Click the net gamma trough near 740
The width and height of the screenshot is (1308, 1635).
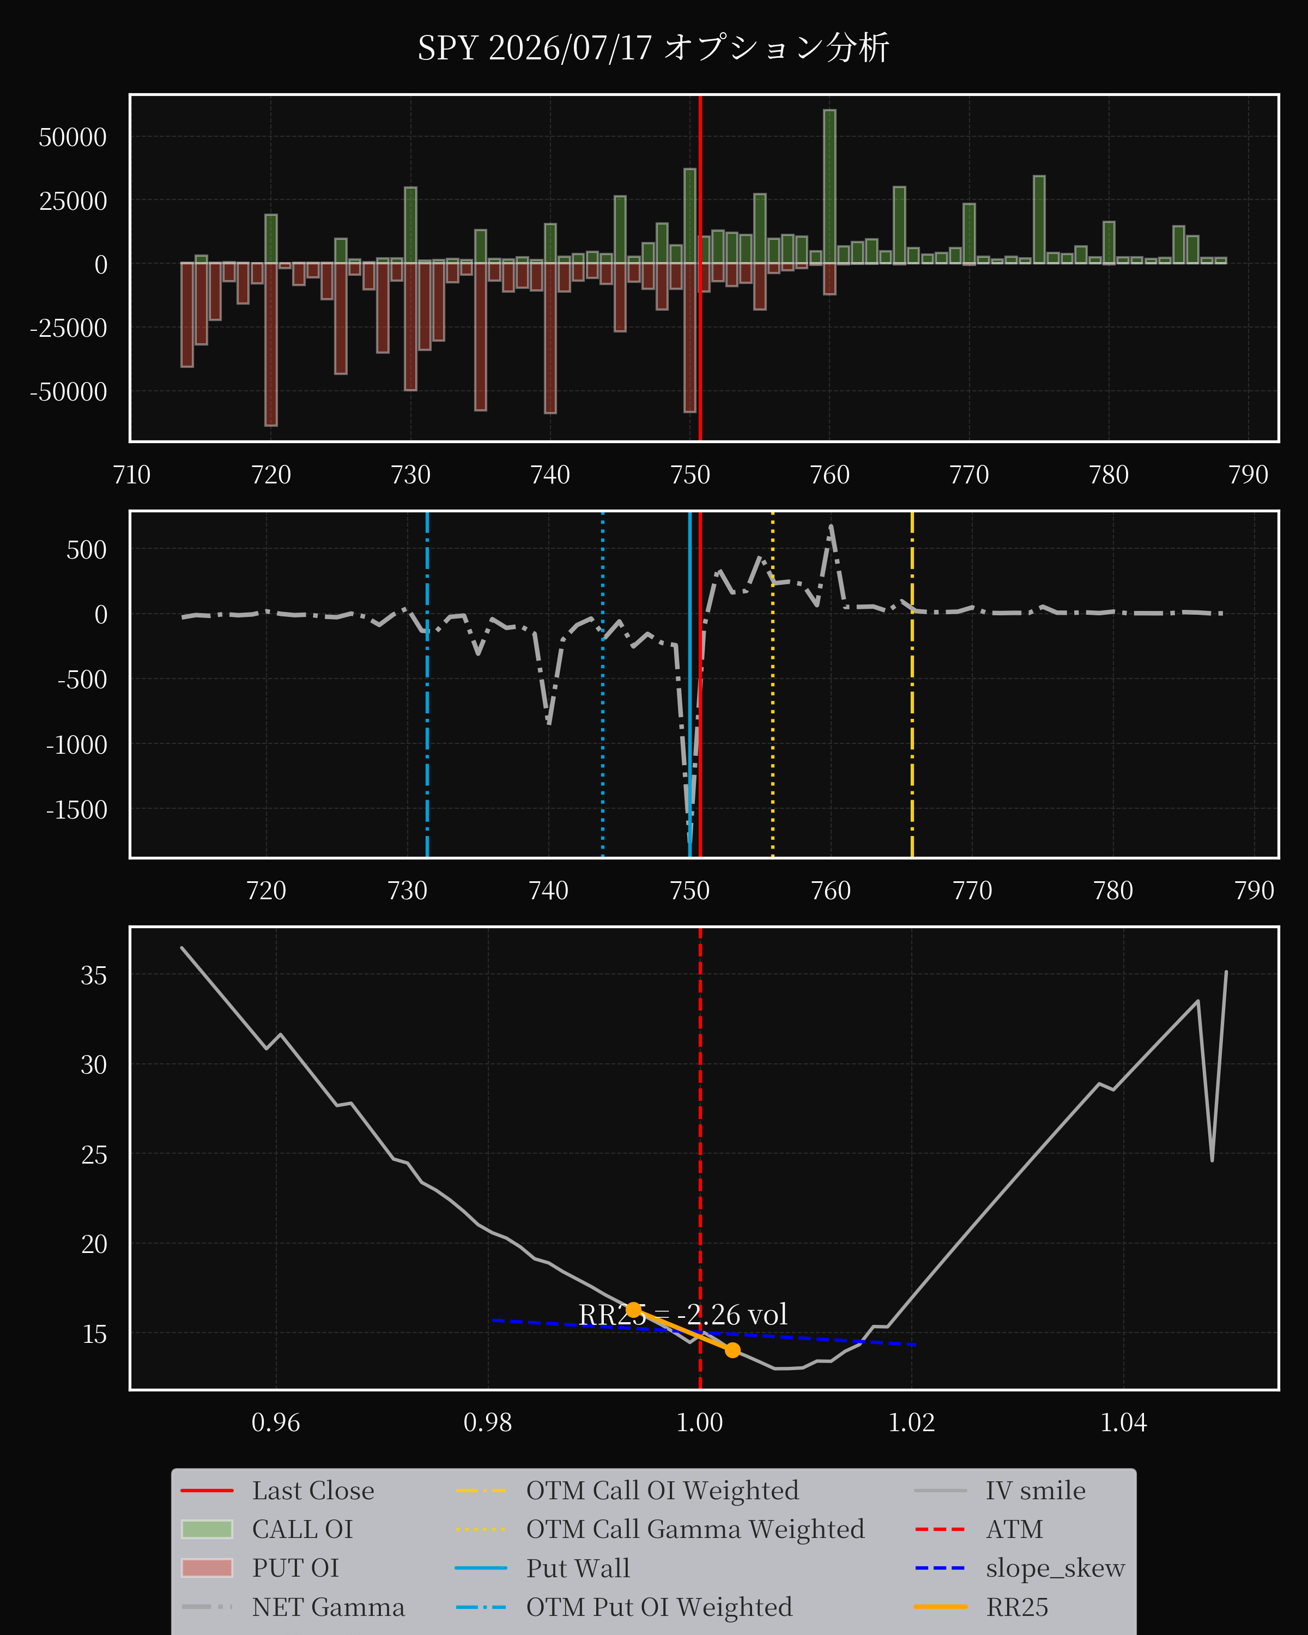549,723
